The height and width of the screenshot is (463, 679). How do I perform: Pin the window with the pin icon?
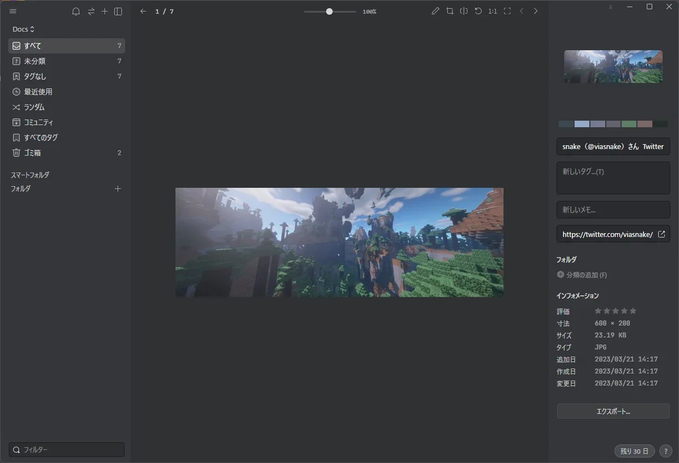click(611, 7)
